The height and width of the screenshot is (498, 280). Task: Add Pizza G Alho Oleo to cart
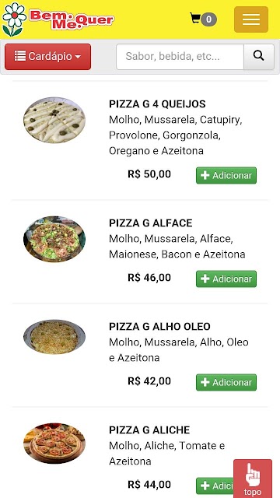226,382
